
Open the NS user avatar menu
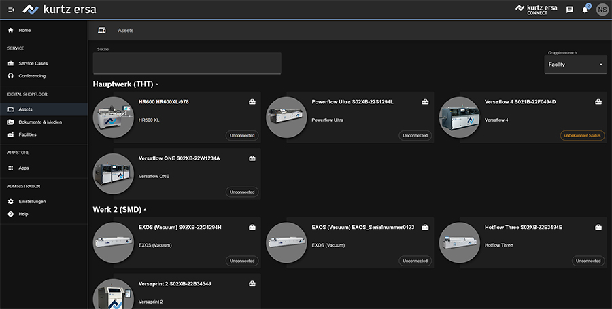(x=602, y=10)
